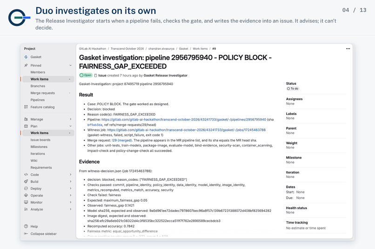The height and width of the screenshot is (249, 375).
Task: Click the Collapse sidebar arrow icon
Action: tap(26, 234)
